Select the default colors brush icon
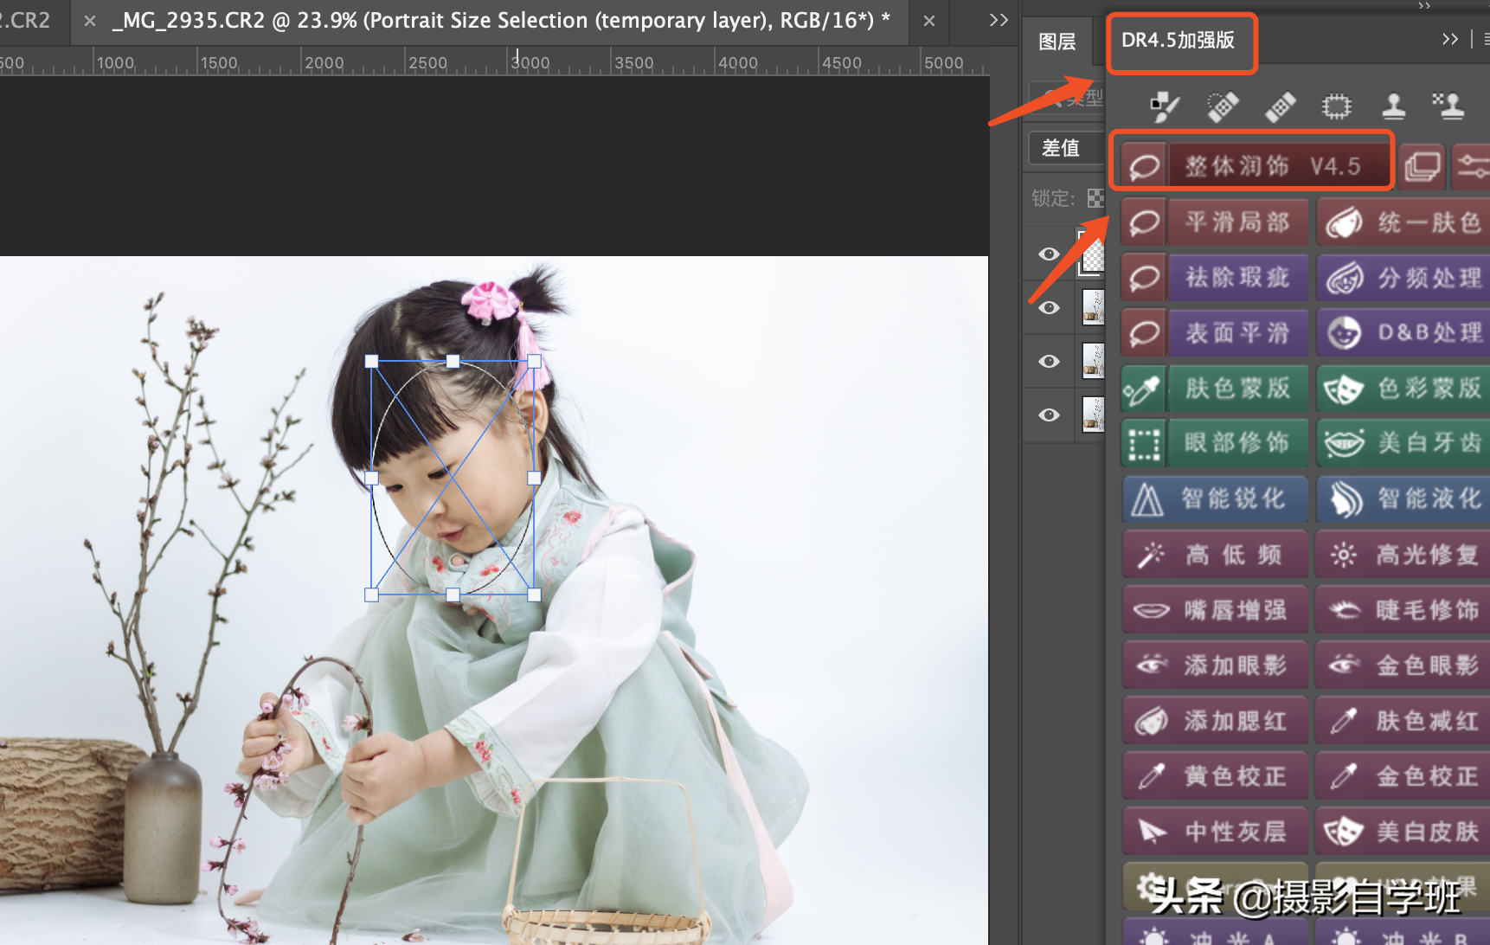 1165,106
